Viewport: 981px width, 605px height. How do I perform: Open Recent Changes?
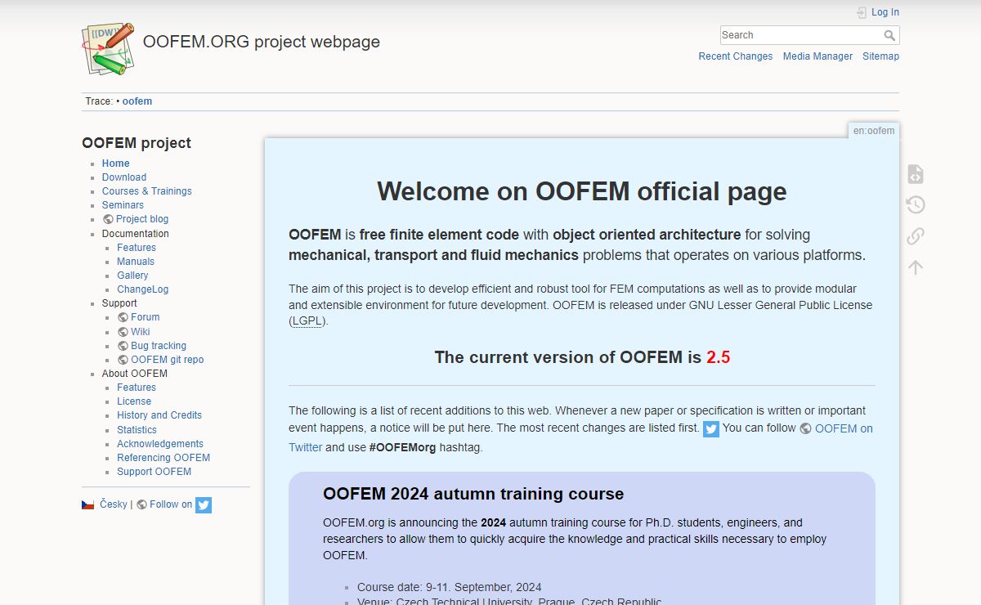736,56
